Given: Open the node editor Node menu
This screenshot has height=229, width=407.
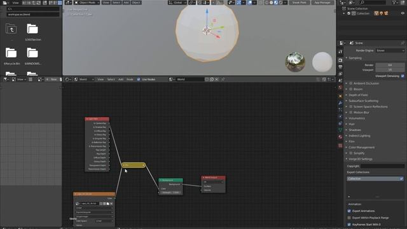Looking at the screenshot, I should [x=130, y=79].
